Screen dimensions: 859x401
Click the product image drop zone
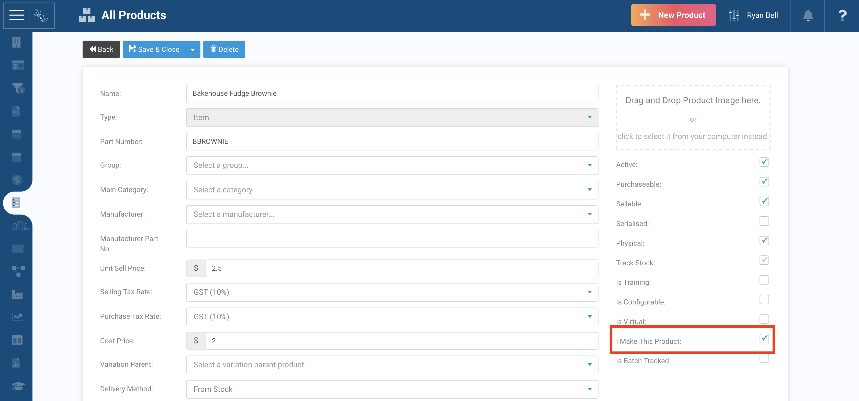tap(693, 117)
